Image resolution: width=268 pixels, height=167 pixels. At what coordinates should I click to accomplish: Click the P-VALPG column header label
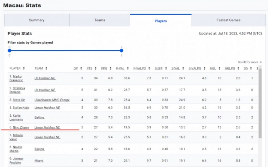(140, 68)
